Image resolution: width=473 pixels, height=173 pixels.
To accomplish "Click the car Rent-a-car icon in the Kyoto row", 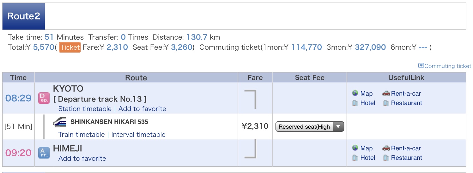I will tap(386, 93).
